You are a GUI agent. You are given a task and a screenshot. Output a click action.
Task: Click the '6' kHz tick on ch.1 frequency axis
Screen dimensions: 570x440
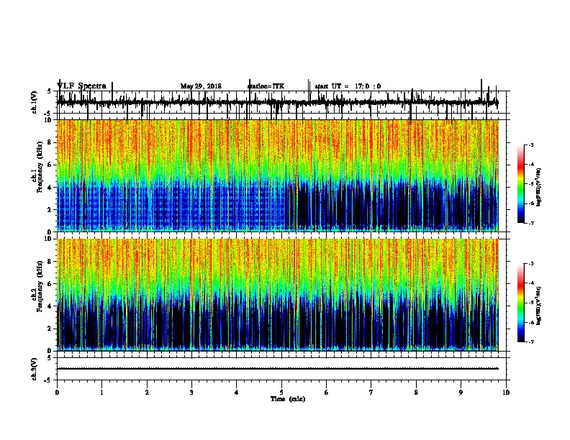(50, 165)
